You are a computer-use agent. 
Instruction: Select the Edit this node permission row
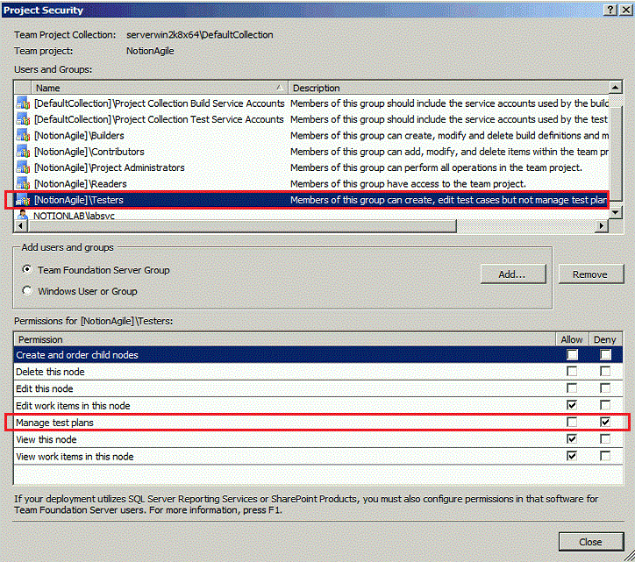(318, 388)
